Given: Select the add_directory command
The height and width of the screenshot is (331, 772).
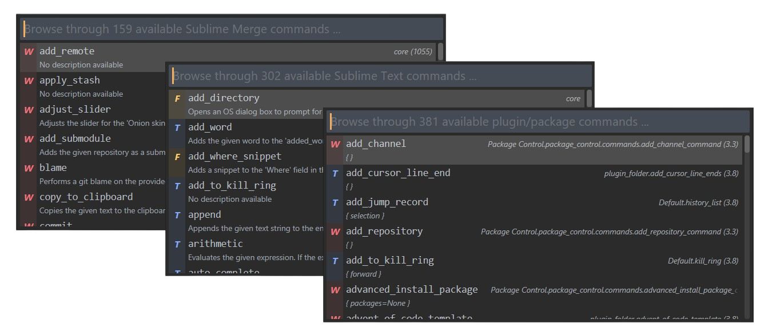Looking at the screenshot, I should (377, 104).
